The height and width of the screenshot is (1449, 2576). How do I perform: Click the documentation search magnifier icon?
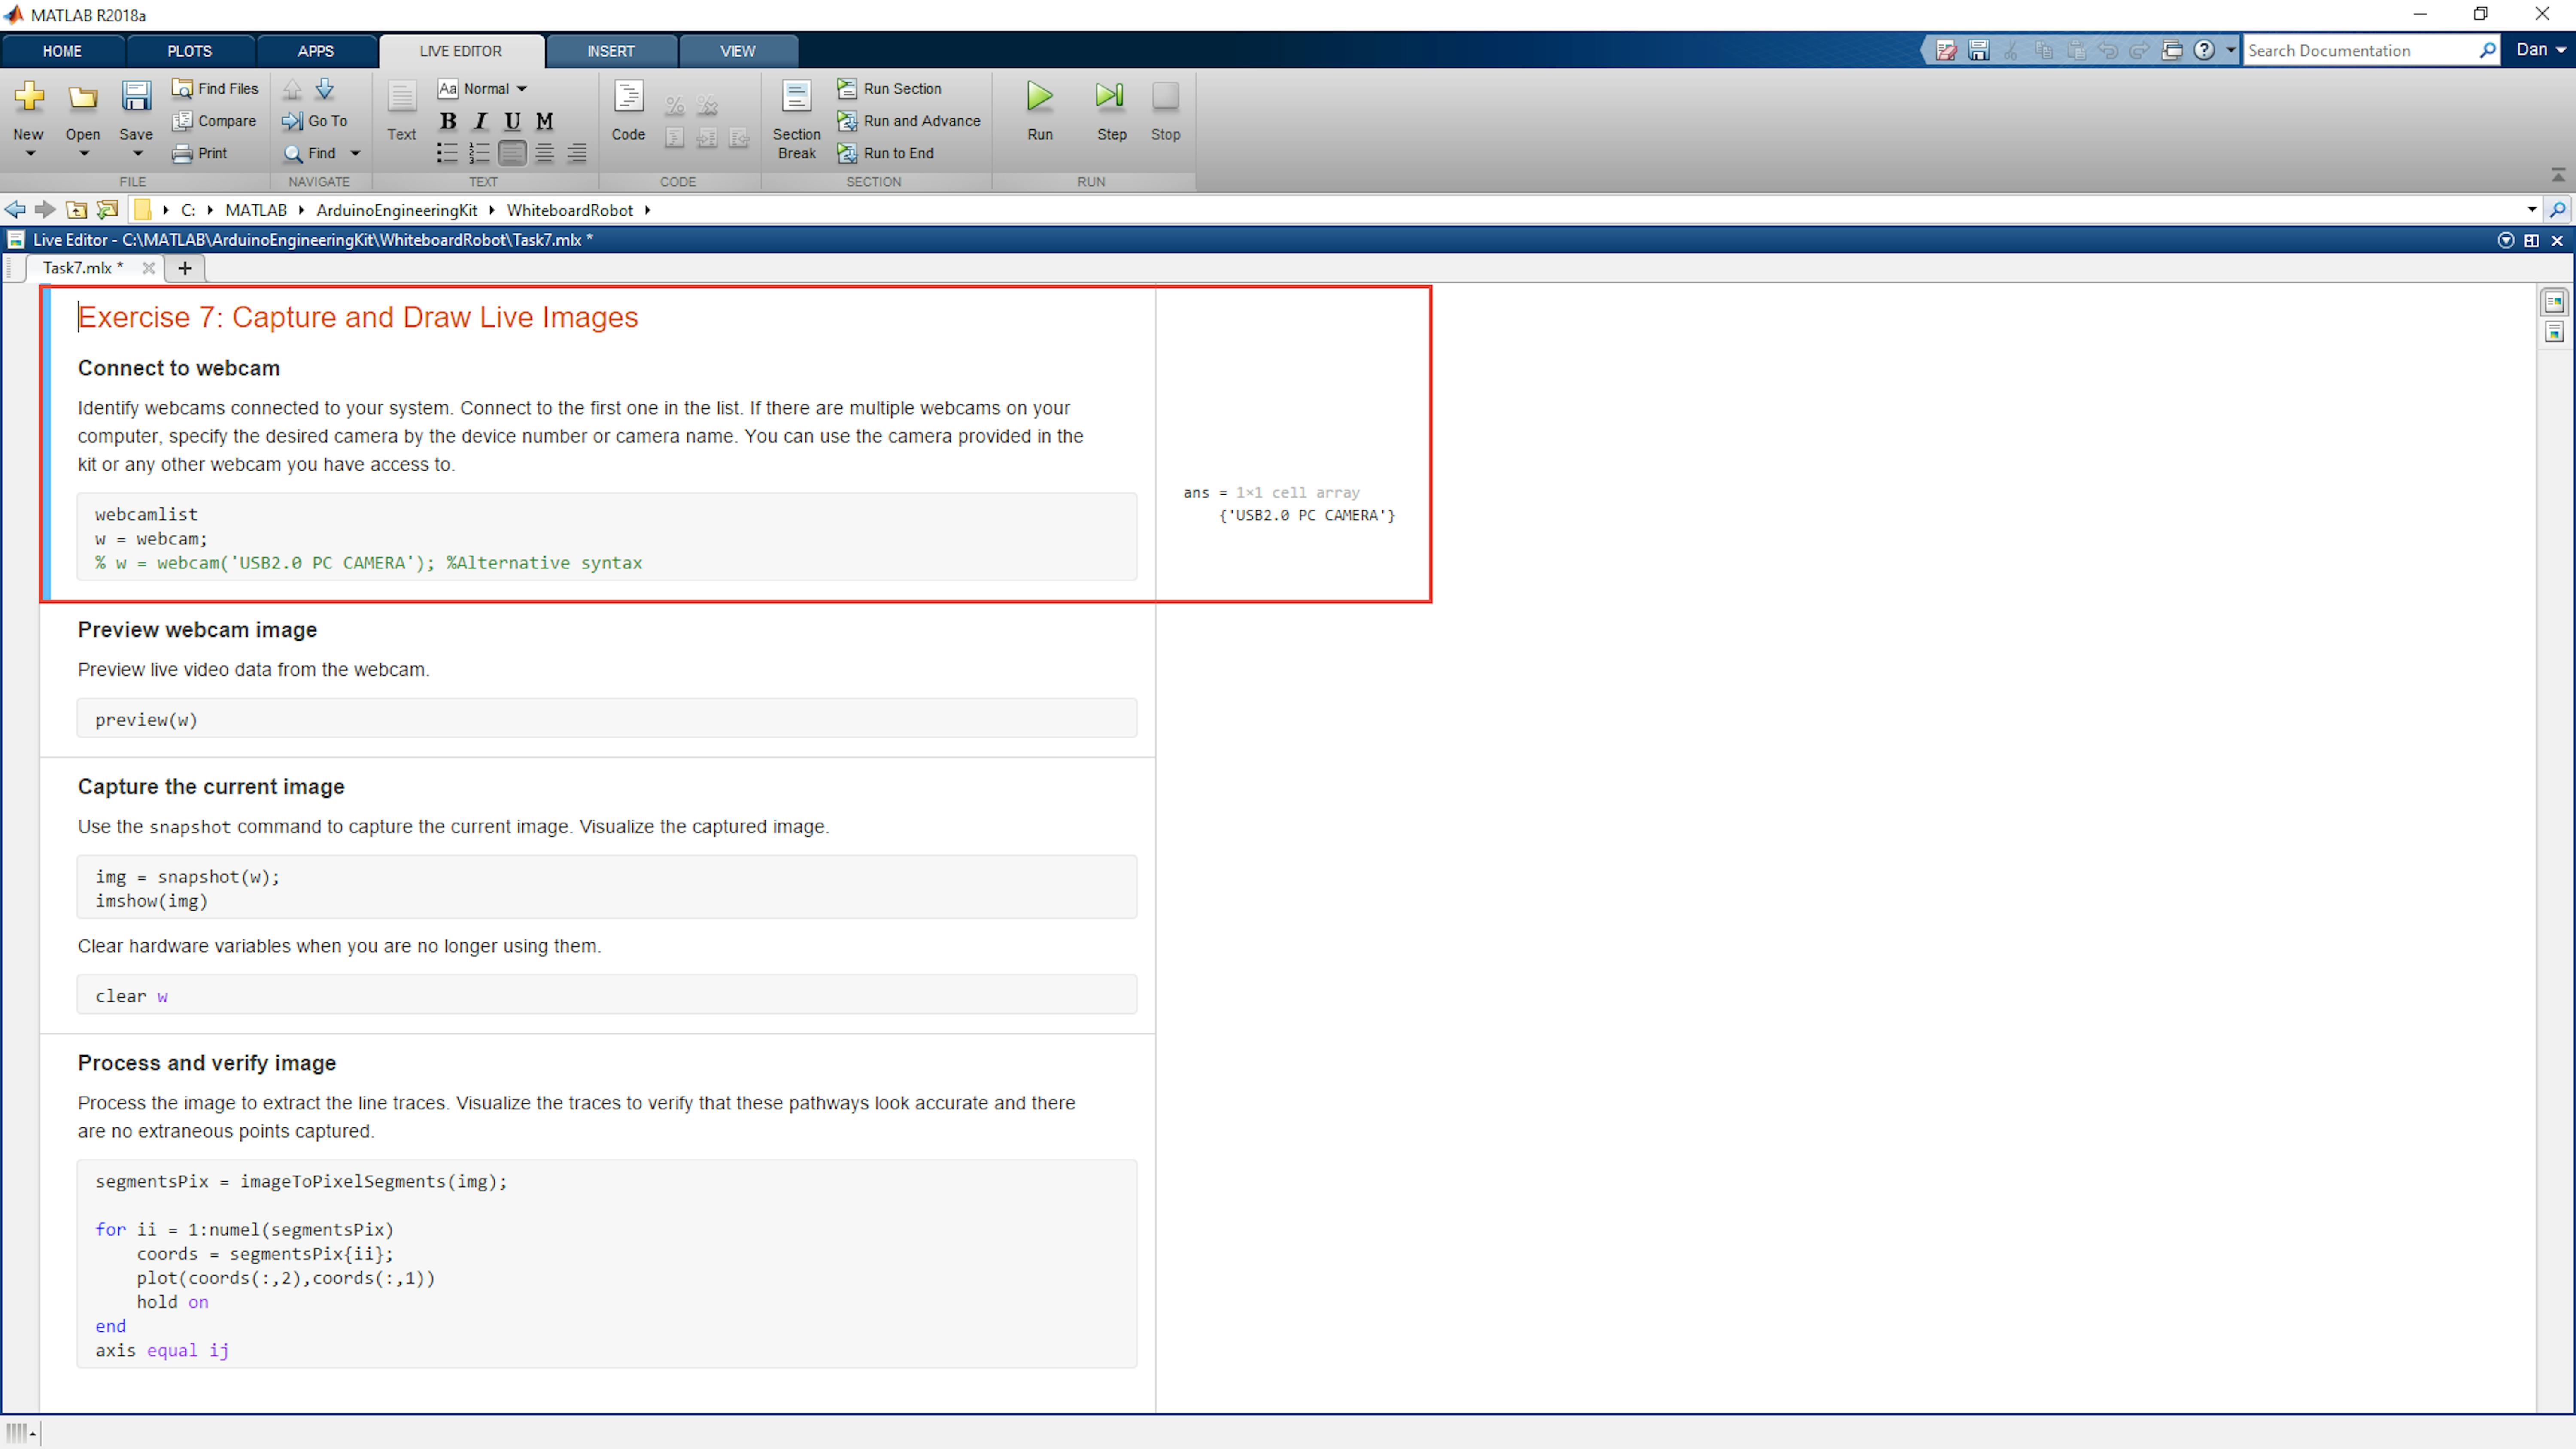pos(2488,50)
